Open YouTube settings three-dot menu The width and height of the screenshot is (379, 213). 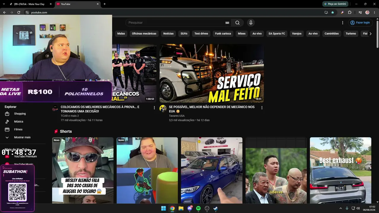(x=343, y=23)
